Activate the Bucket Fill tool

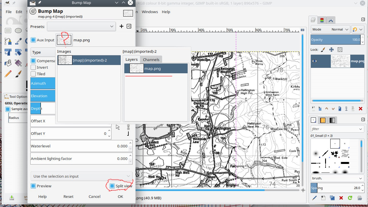8,62
